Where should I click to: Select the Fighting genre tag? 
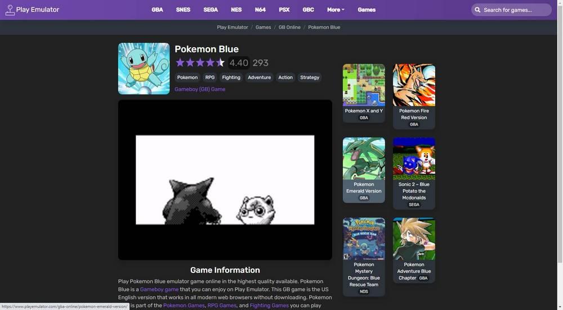pyautogui.click(x=231, y=78)
